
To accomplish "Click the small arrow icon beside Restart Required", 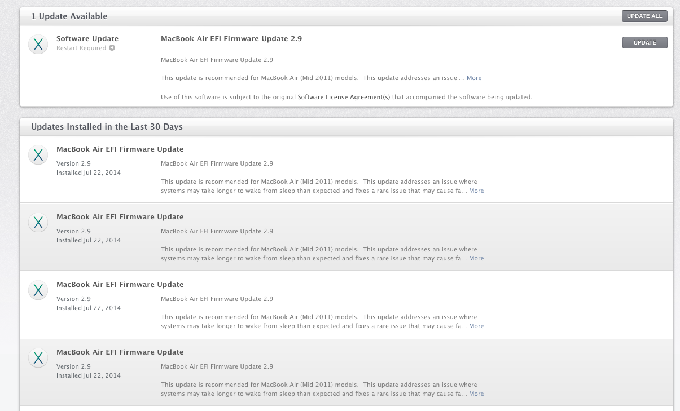I will coord(112,48).
